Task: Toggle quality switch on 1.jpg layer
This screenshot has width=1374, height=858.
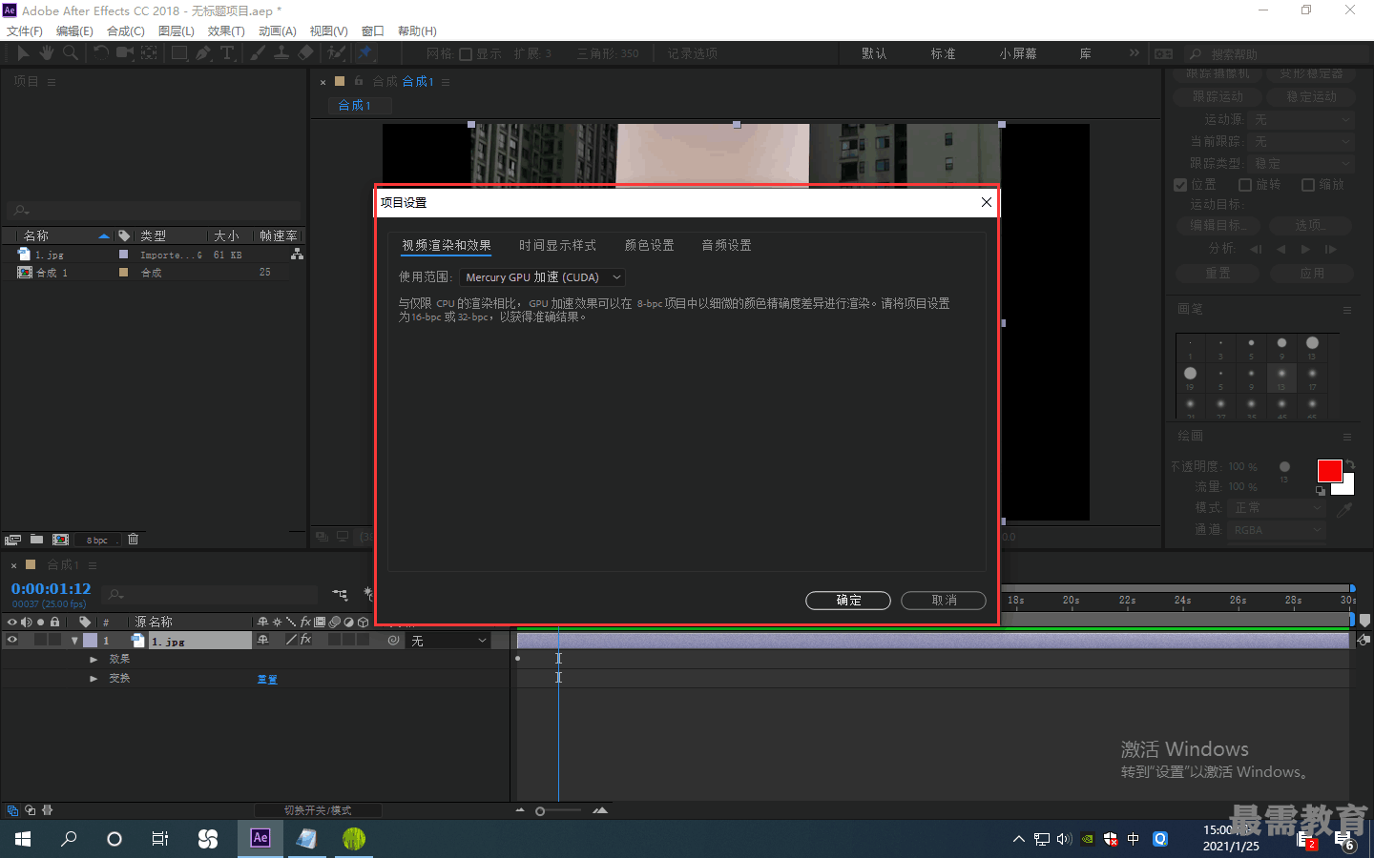Action: point(291,641)
